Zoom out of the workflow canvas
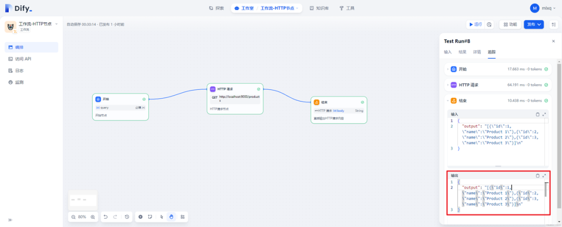 [73, 217]
